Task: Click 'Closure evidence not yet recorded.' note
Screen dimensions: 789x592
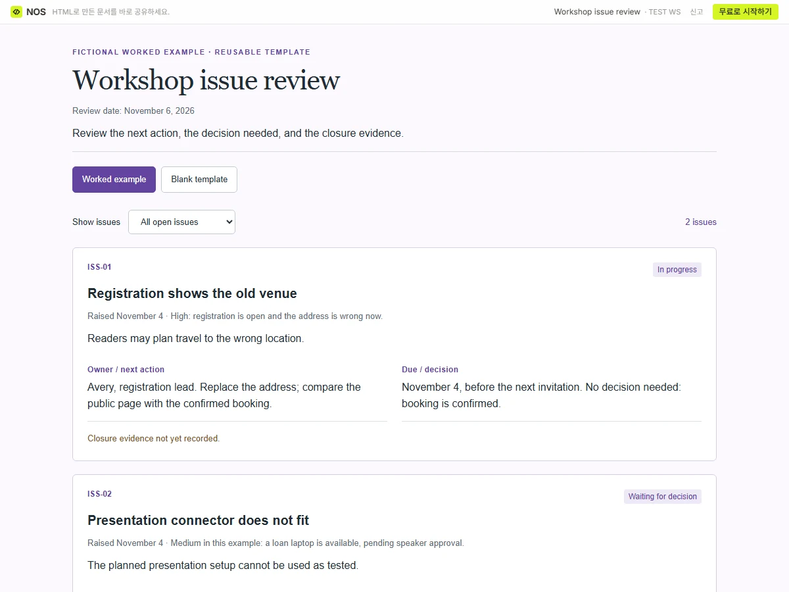Action: pos(153,439)
